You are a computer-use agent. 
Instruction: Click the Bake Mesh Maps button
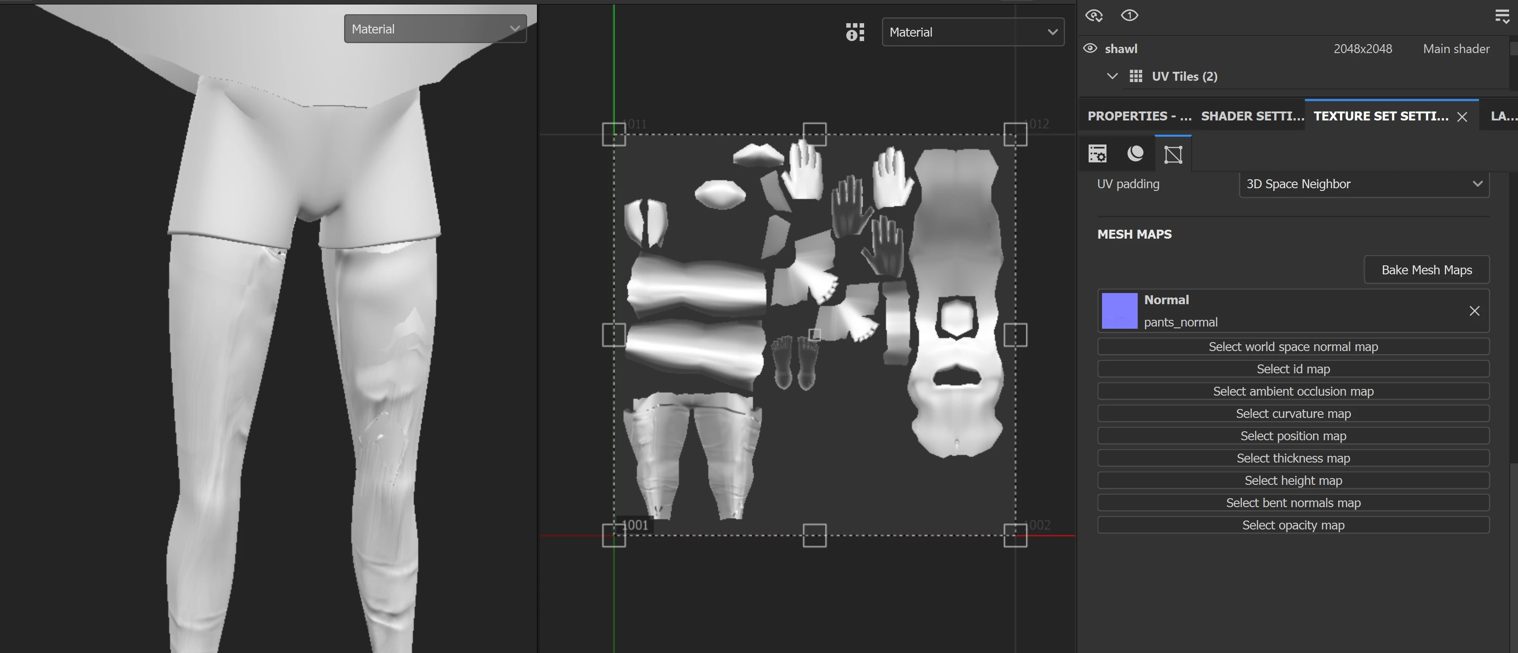[x=1426, y=270]
